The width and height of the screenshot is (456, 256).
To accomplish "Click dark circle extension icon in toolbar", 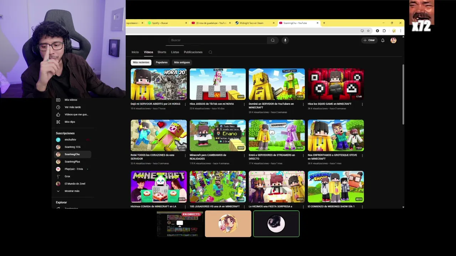I will 378,31.
